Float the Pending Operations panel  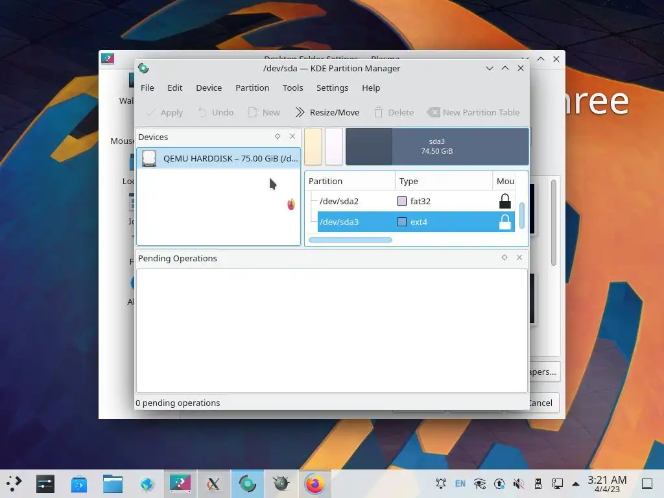click(x=504, y=257)
